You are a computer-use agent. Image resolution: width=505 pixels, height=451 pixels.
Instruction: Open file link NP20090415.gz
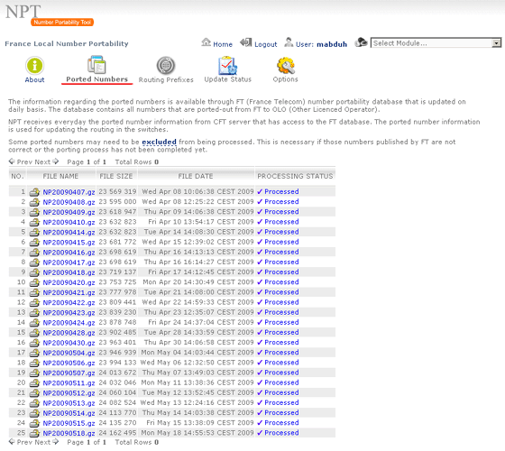[69, 243]
